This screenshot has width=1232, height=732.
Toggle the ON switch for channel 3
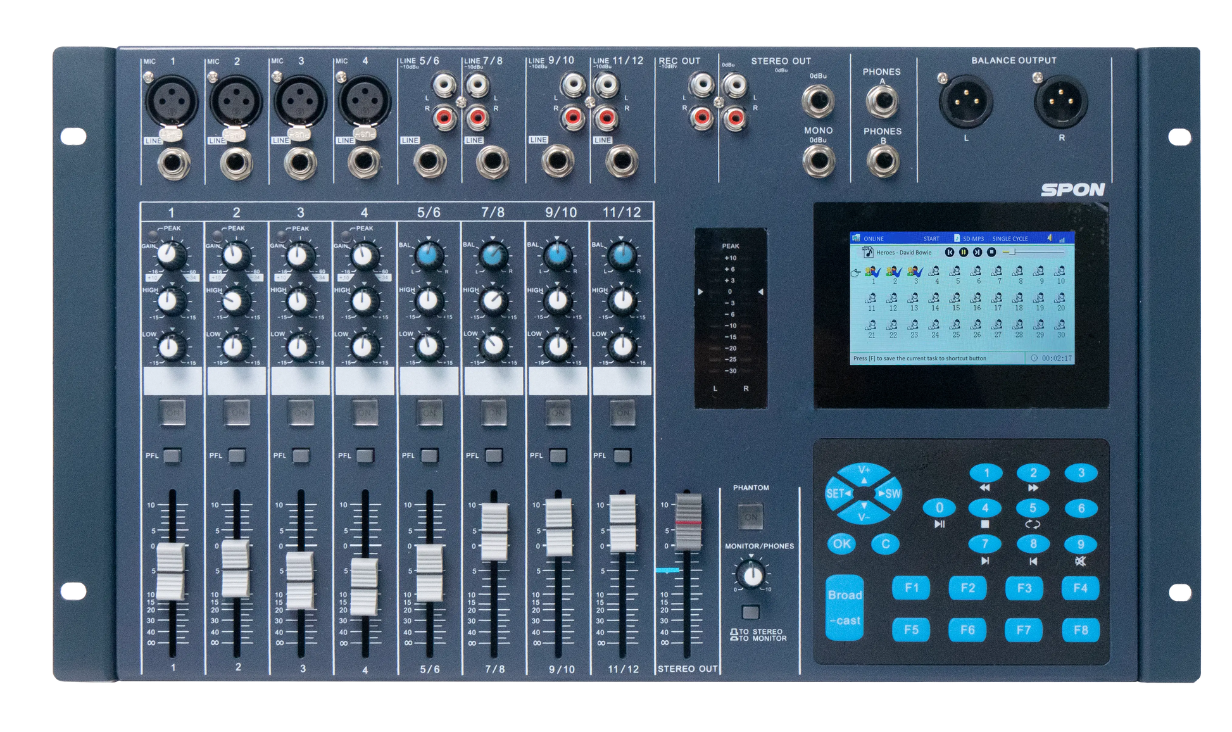301,413
